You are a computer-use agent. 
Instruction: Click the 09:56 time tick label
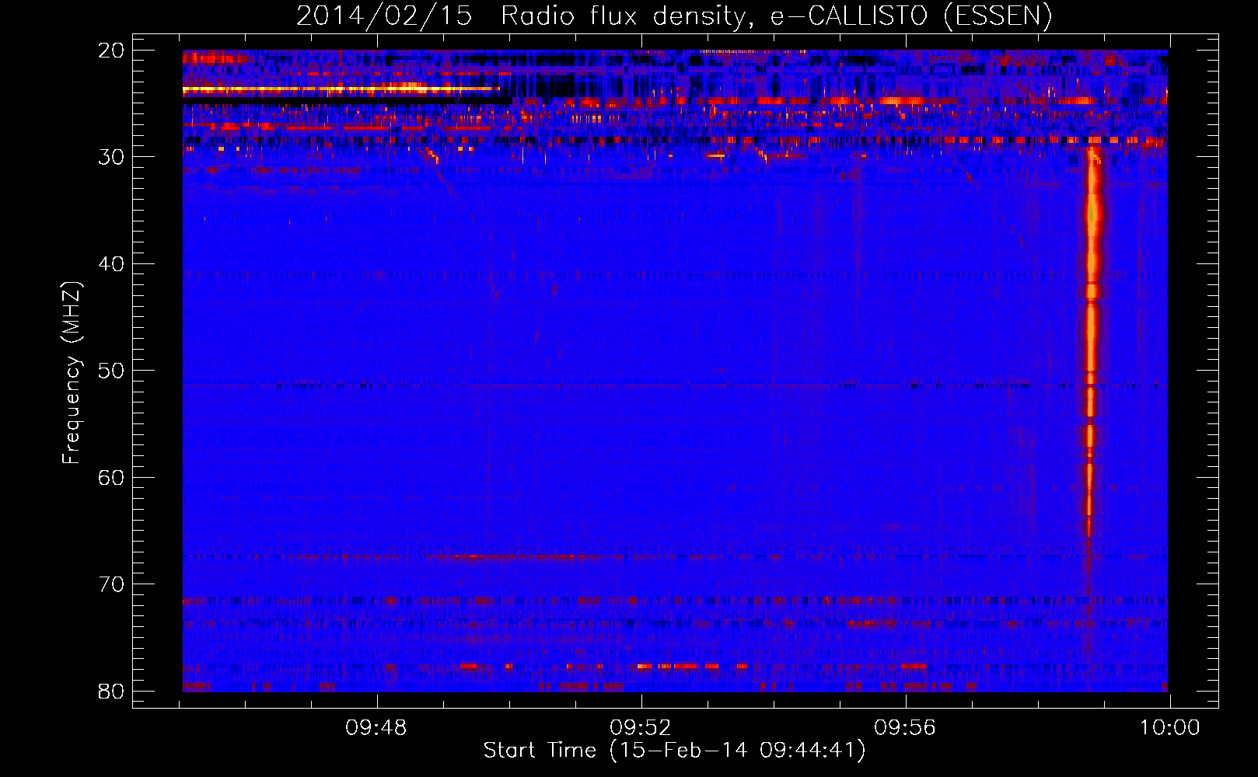tap(906, 728)
